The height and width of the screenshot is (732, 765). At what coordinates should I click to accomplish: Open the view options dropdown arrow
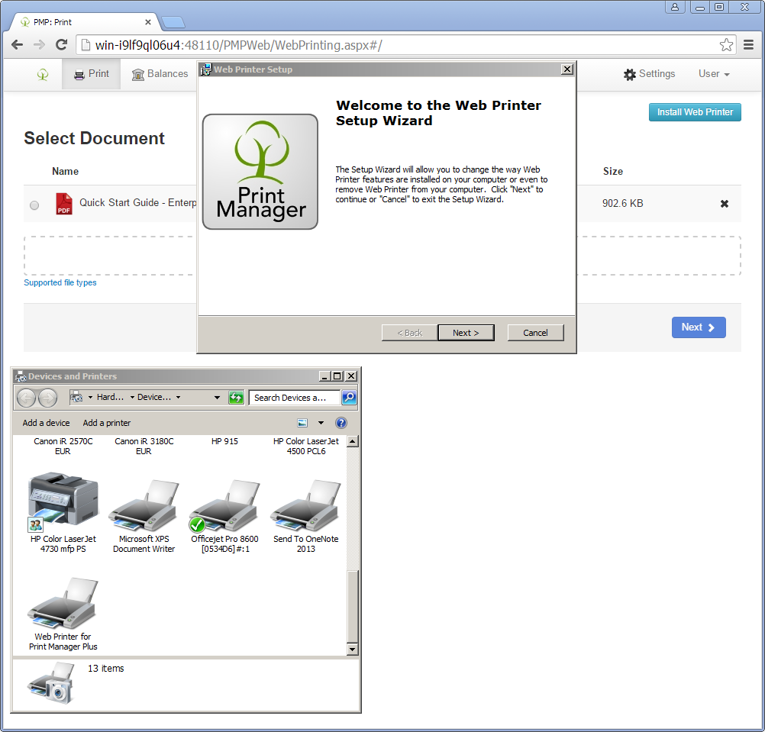click(321, 423)
